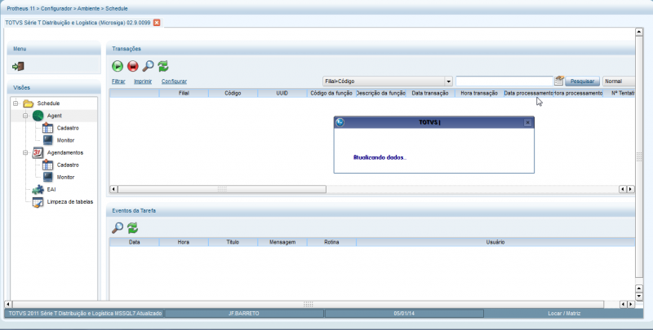Click the Configurar link
The height and width of the screenshot is (330, 653).
[174, 81]
